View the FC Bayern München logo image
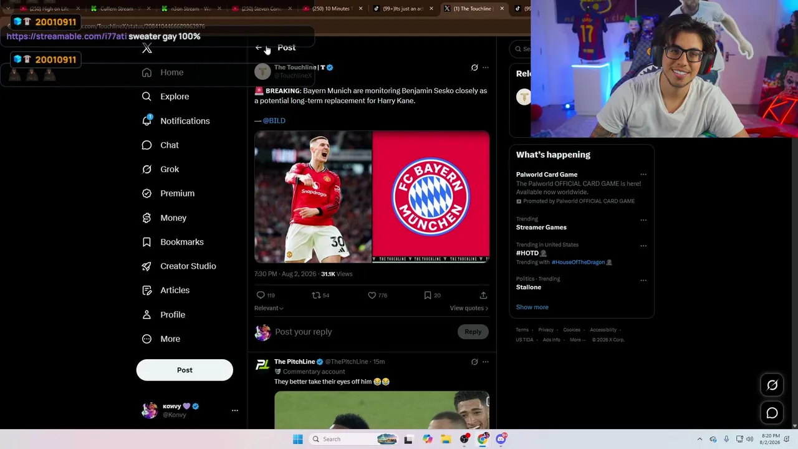This screenshot has height=449, width=798. [x=431, y=196]
